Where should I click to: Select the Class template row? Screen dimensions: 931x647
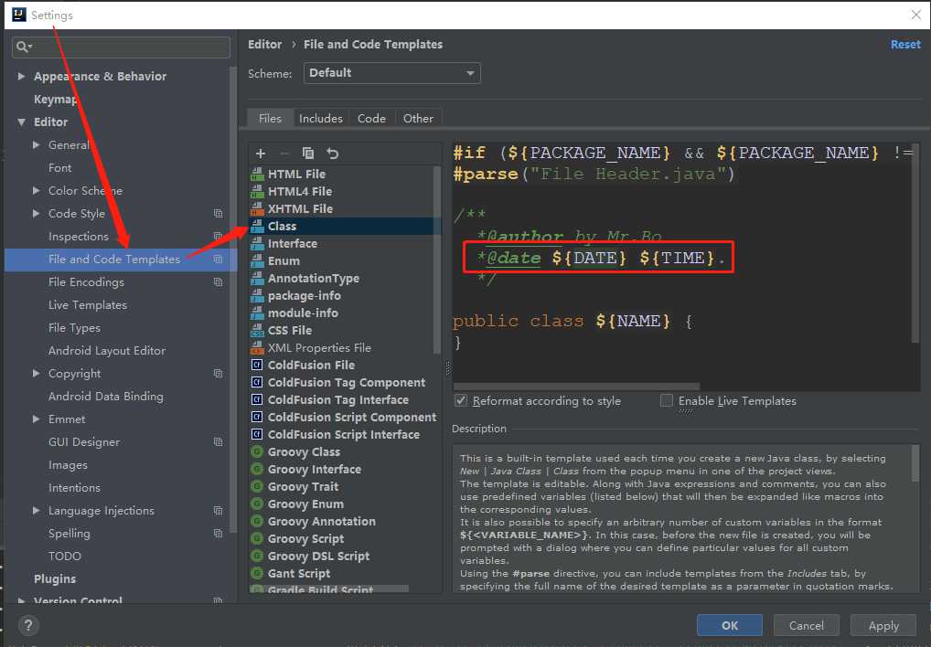click(x=345, y=226)
